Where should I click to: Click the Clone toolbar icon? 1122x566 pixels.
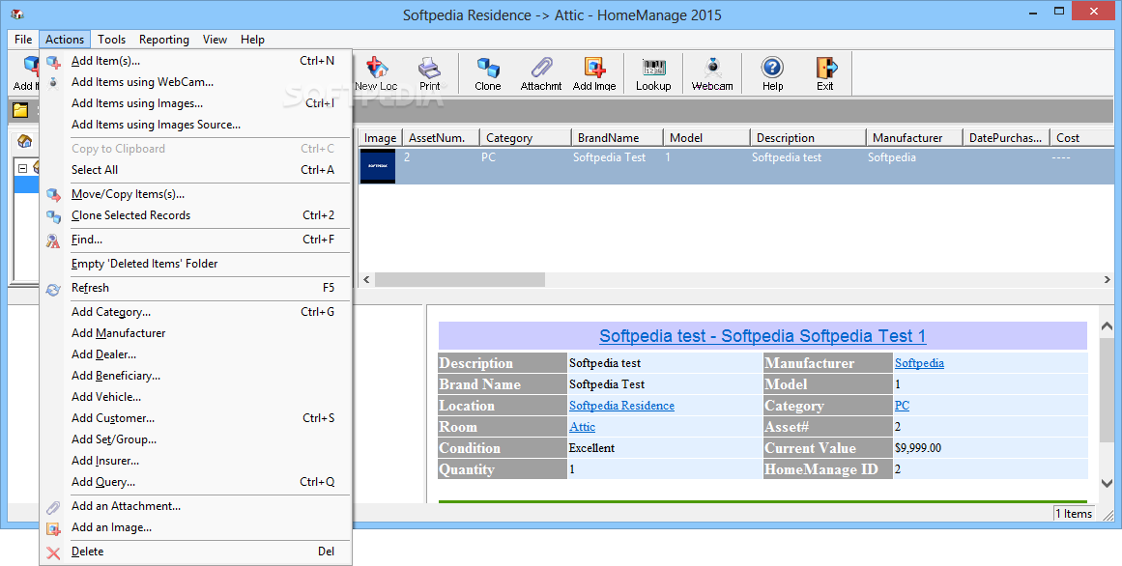pyautogui.click(x=488, y=73)
